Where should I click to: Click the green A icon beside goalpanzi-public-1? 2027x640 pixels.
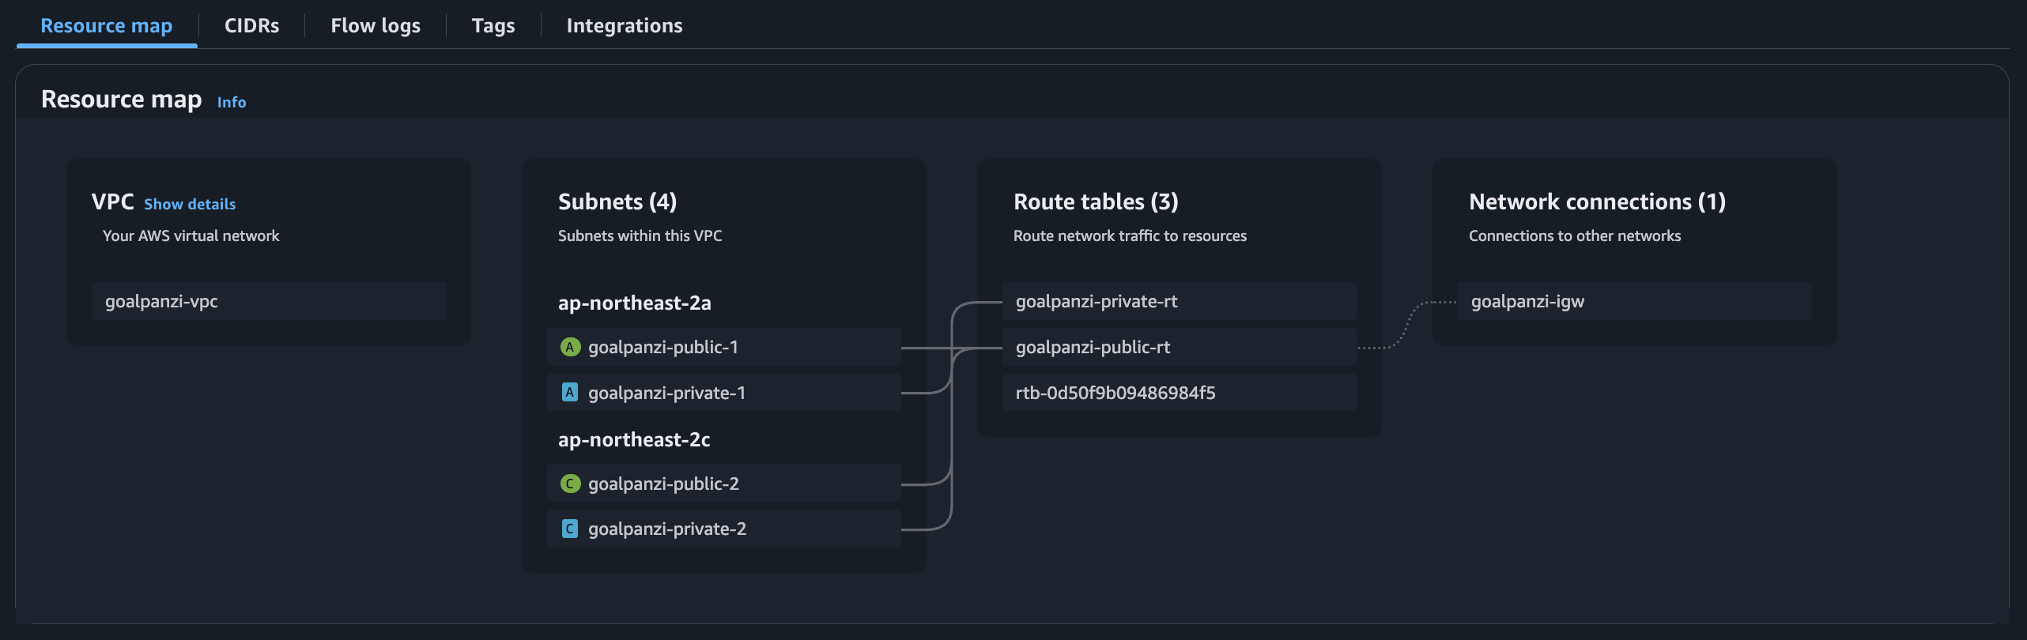(x=570, y=347)
